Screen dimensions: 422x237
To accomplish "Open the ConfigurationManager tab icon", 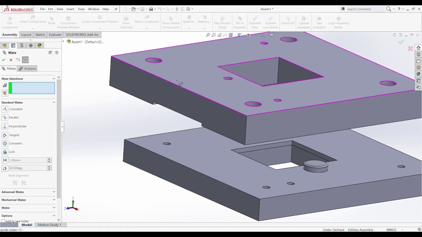I will coord(22,45).
